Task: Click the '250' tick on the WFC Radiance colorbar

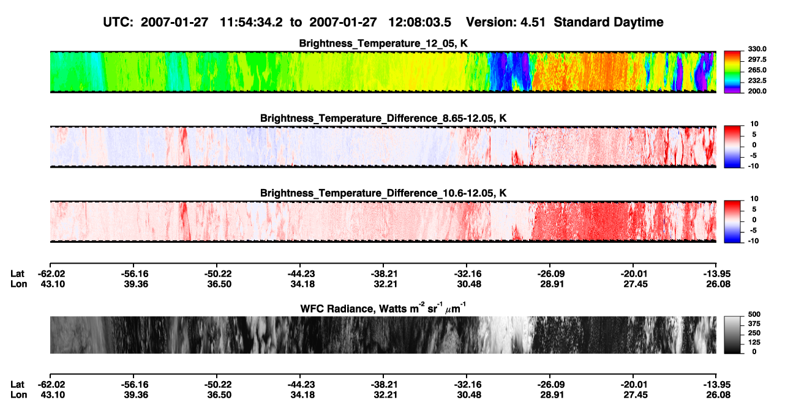Action: pyautogui.click(x=753, y=333)
